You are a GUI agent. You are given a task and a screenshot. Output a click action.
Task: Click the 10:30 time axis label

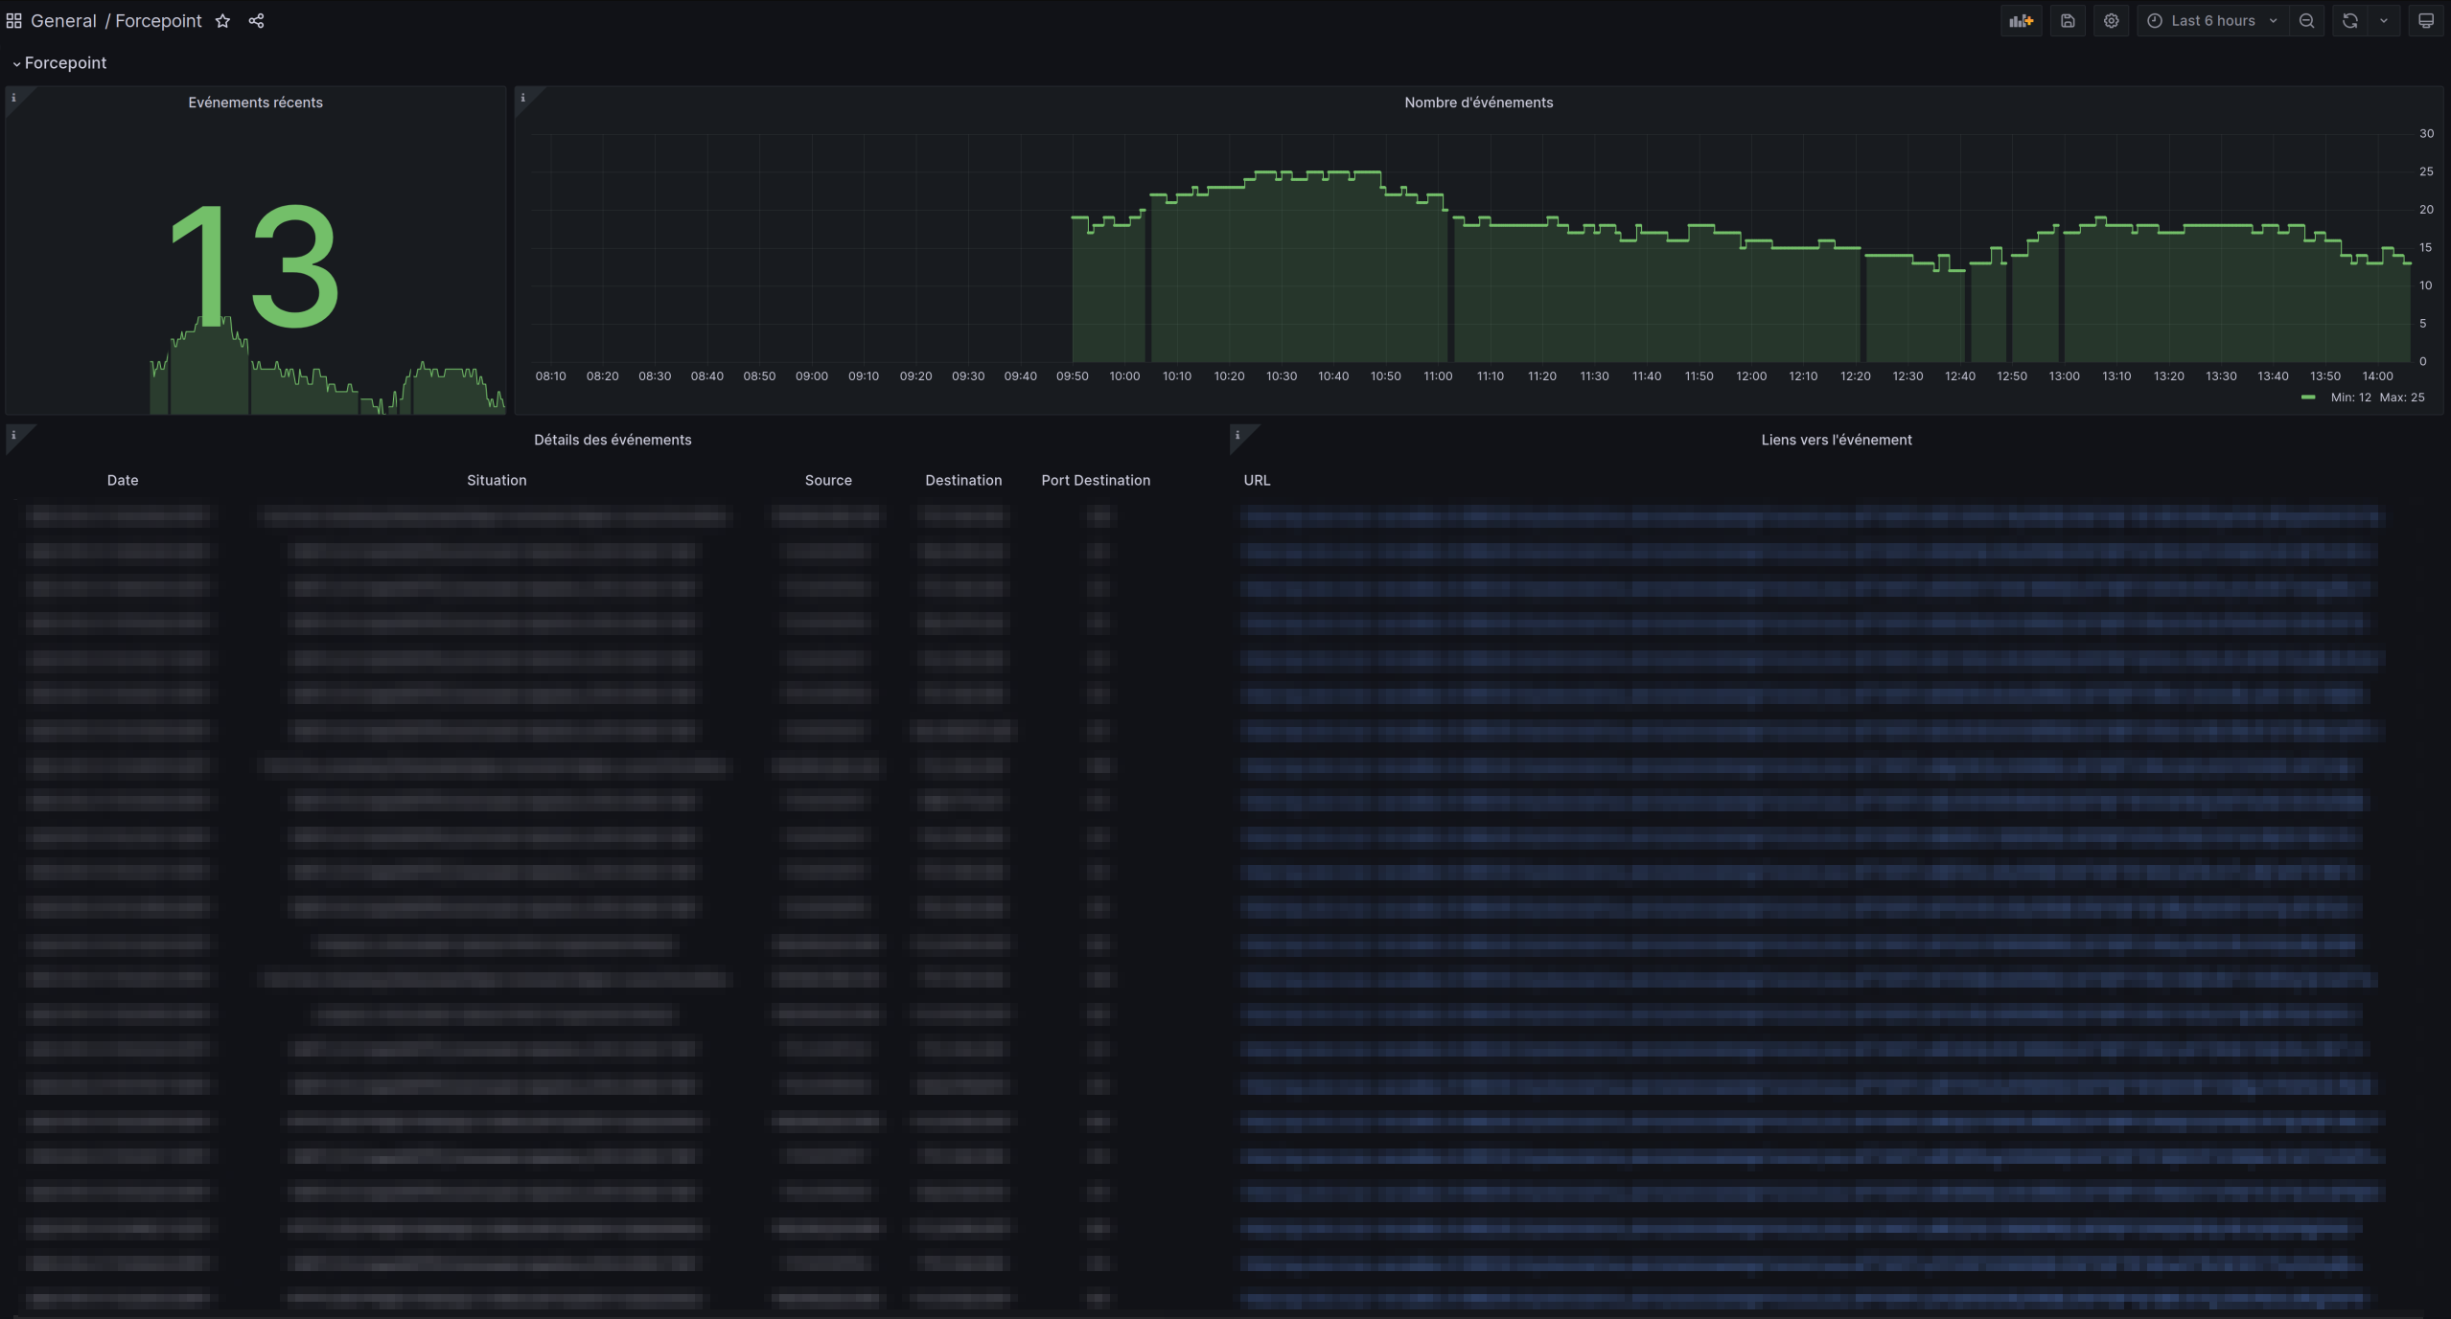(x=1281, y=375)
